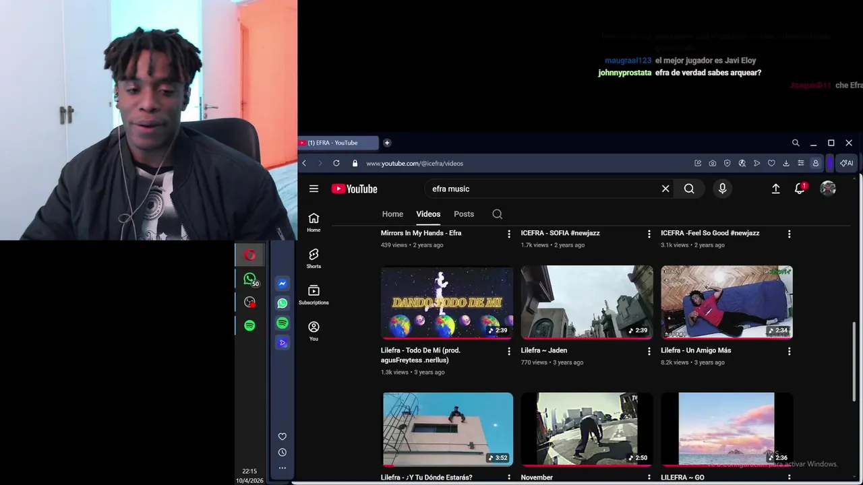Switch to the channel Home tab
This screenshot has height=485, width=863.
click(392, 214)
